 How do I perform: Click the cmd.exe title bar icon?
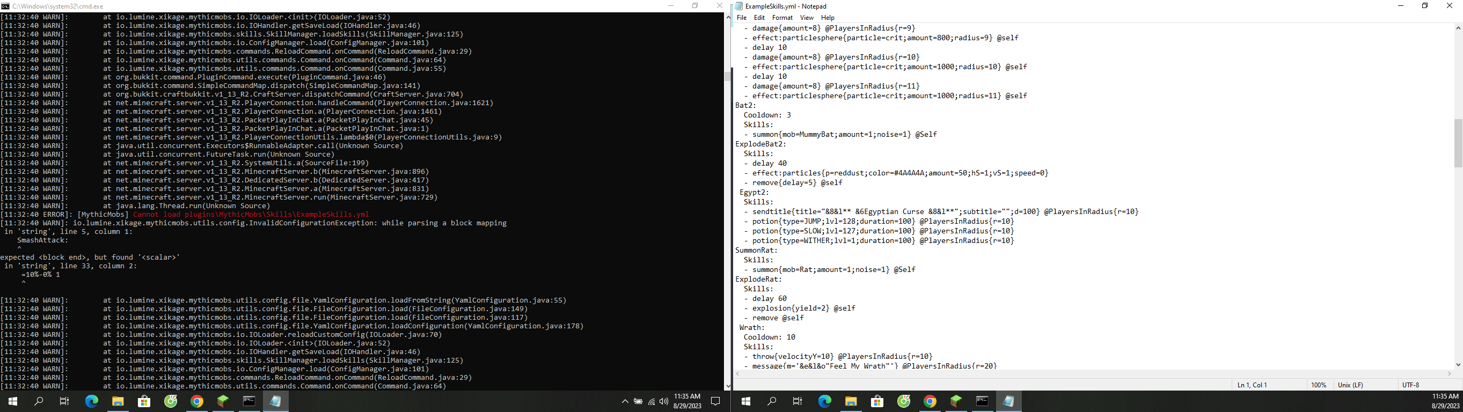(5, 6)
